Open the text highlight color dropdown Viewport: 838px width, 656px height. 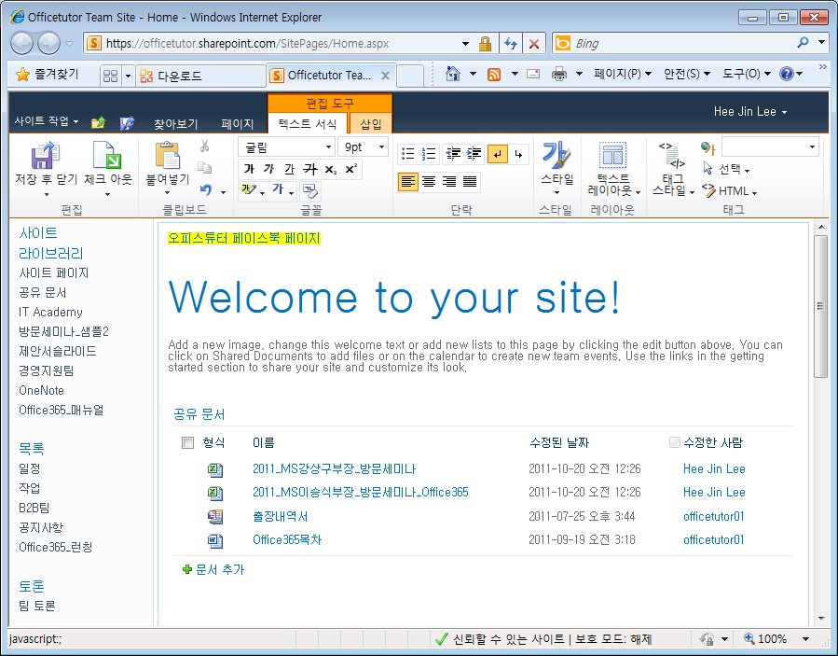[263, 192]
